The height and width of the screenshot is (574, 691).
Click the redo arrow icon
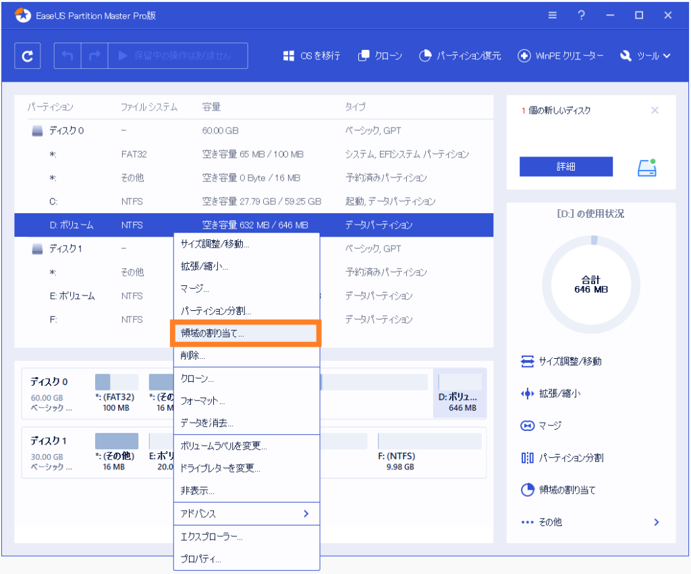[x=94, y=56]
